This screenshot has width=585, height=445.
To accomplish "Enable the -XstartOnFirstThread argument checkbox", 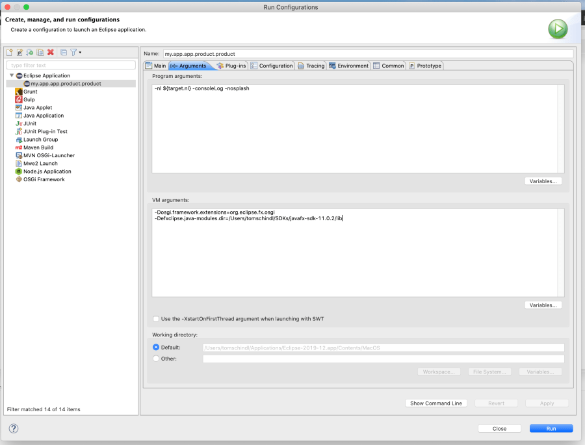I will 156,319.
